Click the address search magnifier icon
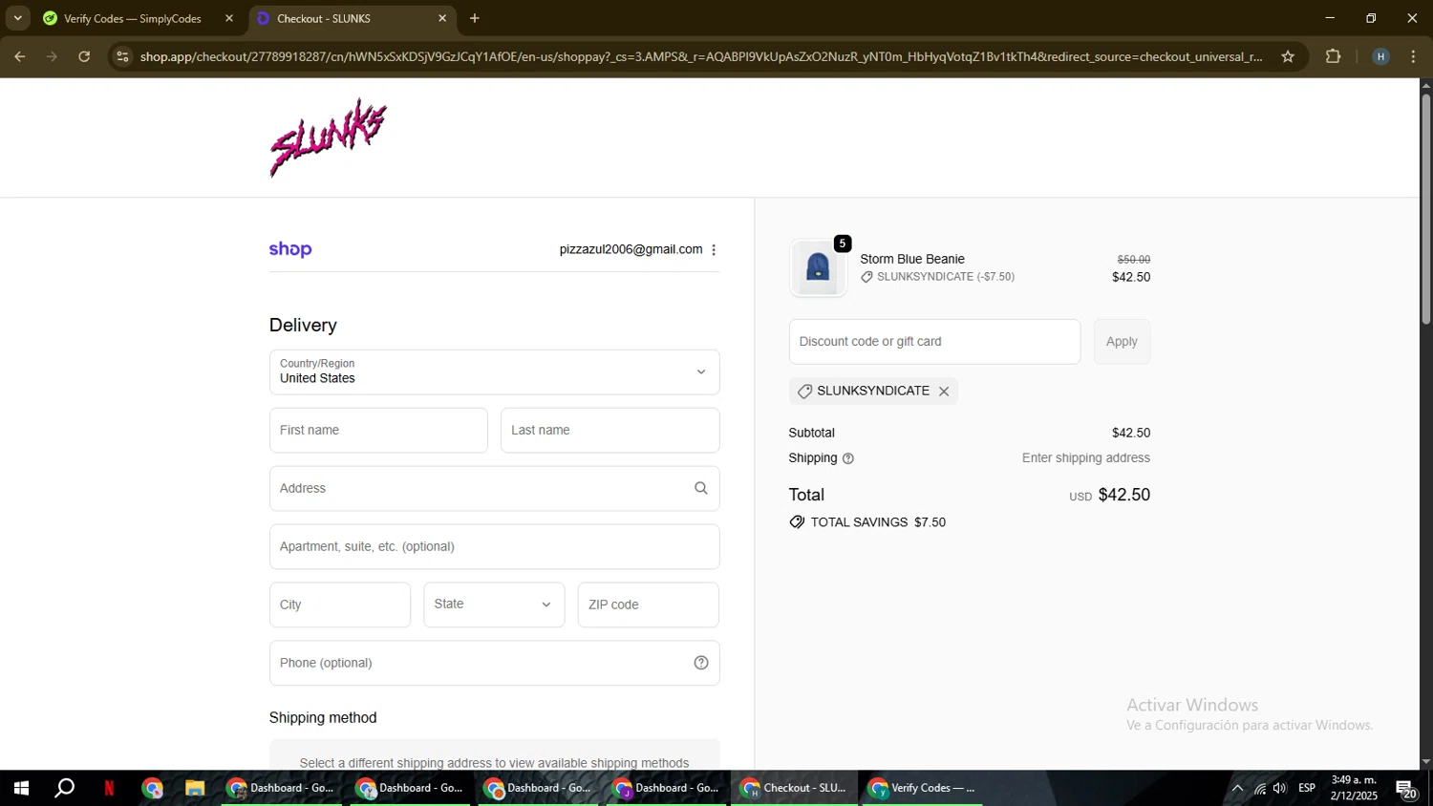This screenshot has height=806, width=1433. pyautogui.click(x=700, y=488)
